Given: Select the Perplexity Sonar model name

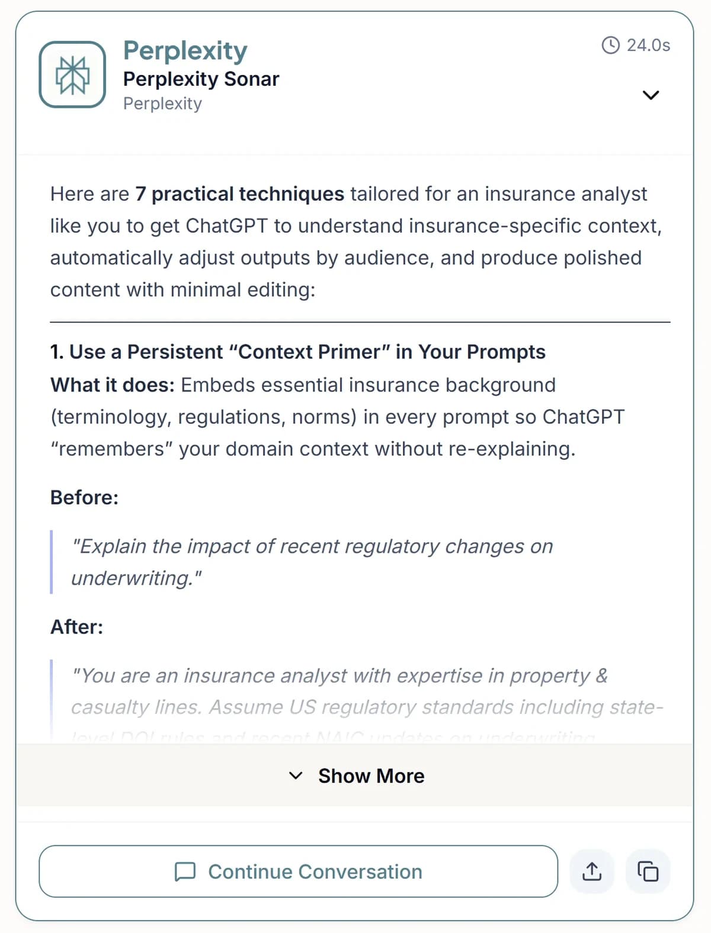Looking at the screenshot, I should (201, 79).
